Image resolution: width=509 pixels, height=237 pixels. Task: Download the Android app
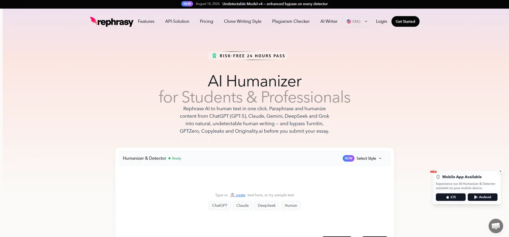[483, 197]
